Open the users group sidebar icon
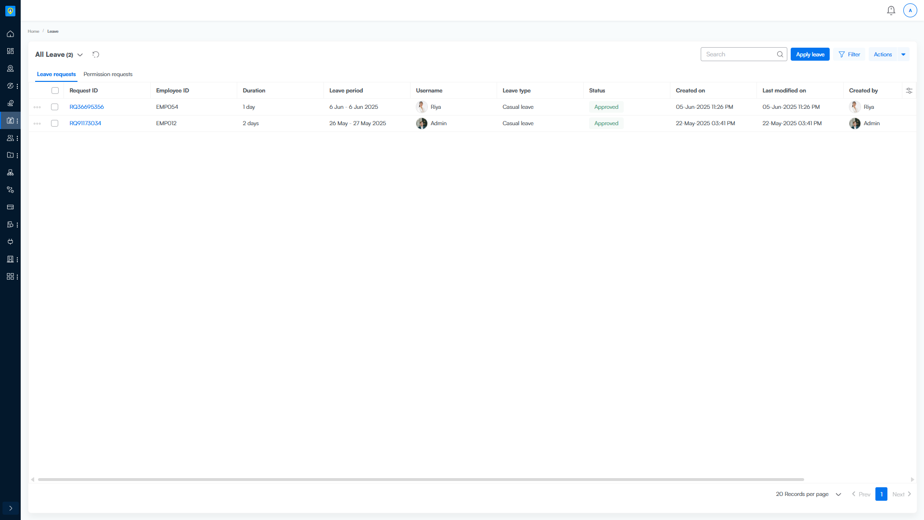This screenshot has width=924, height=520. (x=10, y=138)
